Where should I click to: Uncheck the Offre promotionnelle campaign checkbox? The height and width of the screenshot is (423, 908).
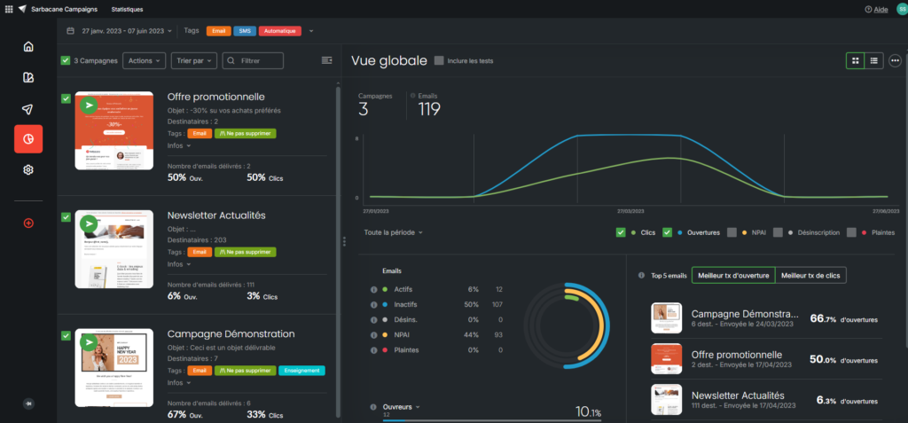66,98
